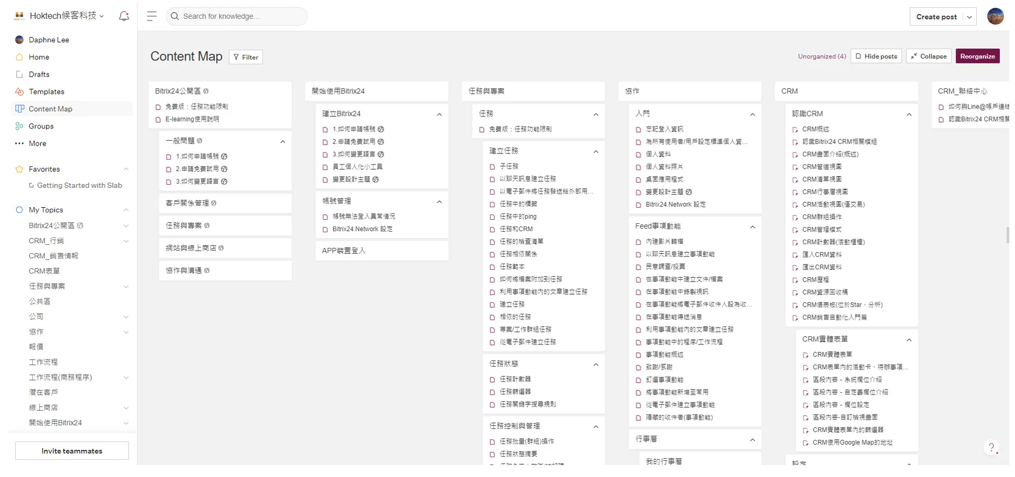Click the Daphne Lee avatar in the sidebar

tap(19, 40)
